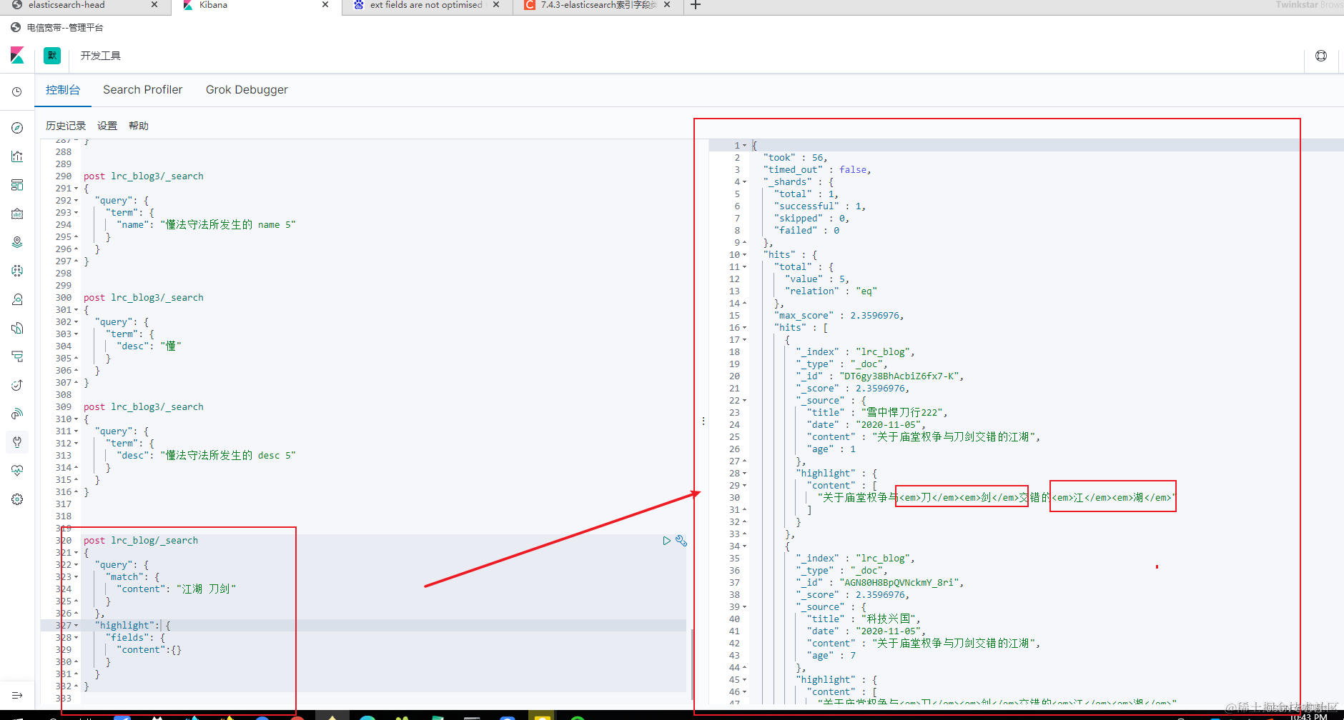Close the 'ext fields are not optimised' tab
The width and height of the screenshot is (1344, 720).
(x=496, y=5)
